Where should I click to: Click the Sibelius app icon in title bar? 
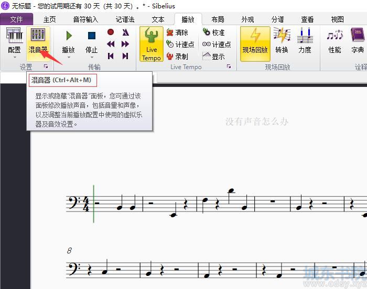click(x=5, y=6)
